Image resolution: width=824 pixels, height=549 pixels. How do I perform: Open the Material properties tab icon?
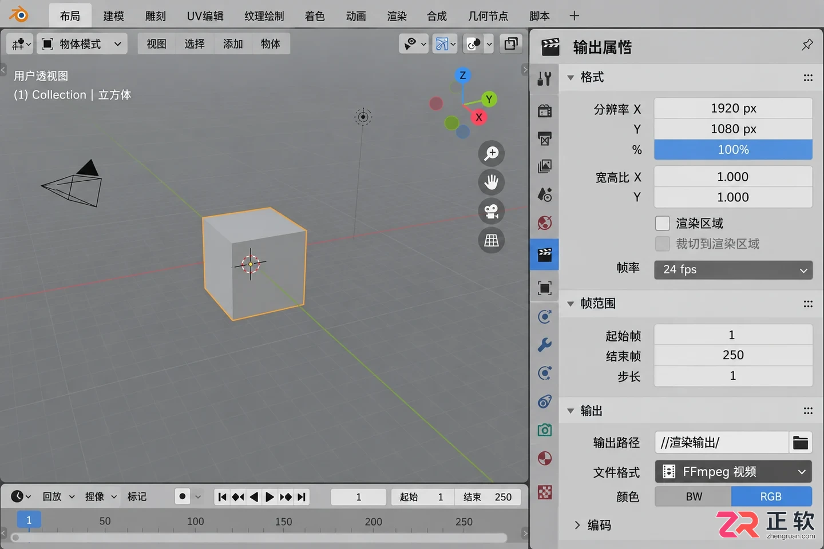545,459
